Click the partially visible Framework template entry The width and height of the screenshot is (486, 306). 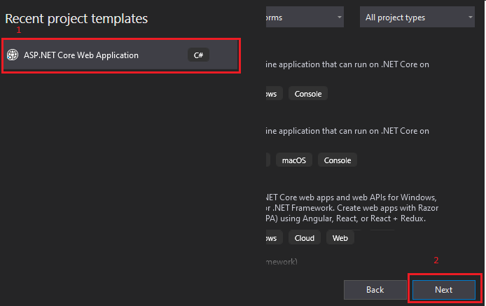[282, 262]
